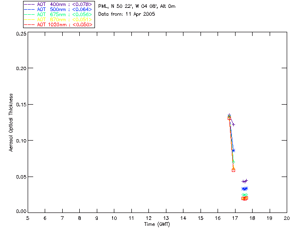Click the AOT 1020nm legend entry
This screenshot has width=295, height=236.
(58, 24)
